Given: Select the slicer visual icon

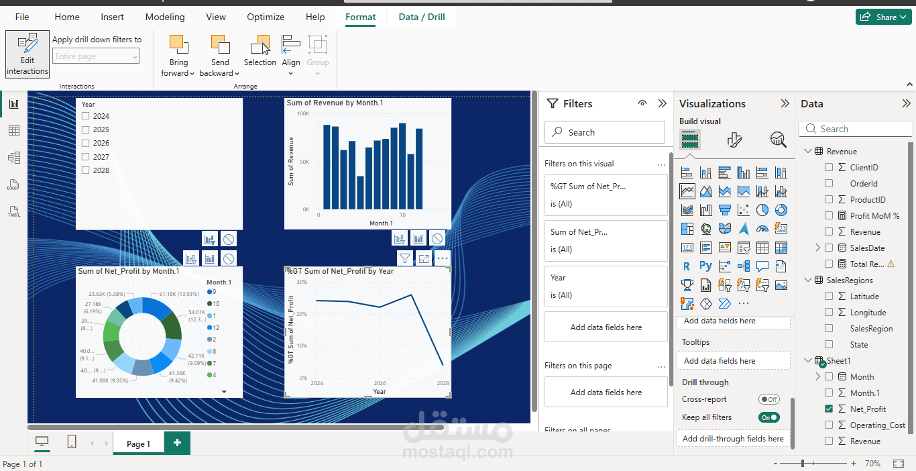Looking at the screenshot, I should 743,248.
